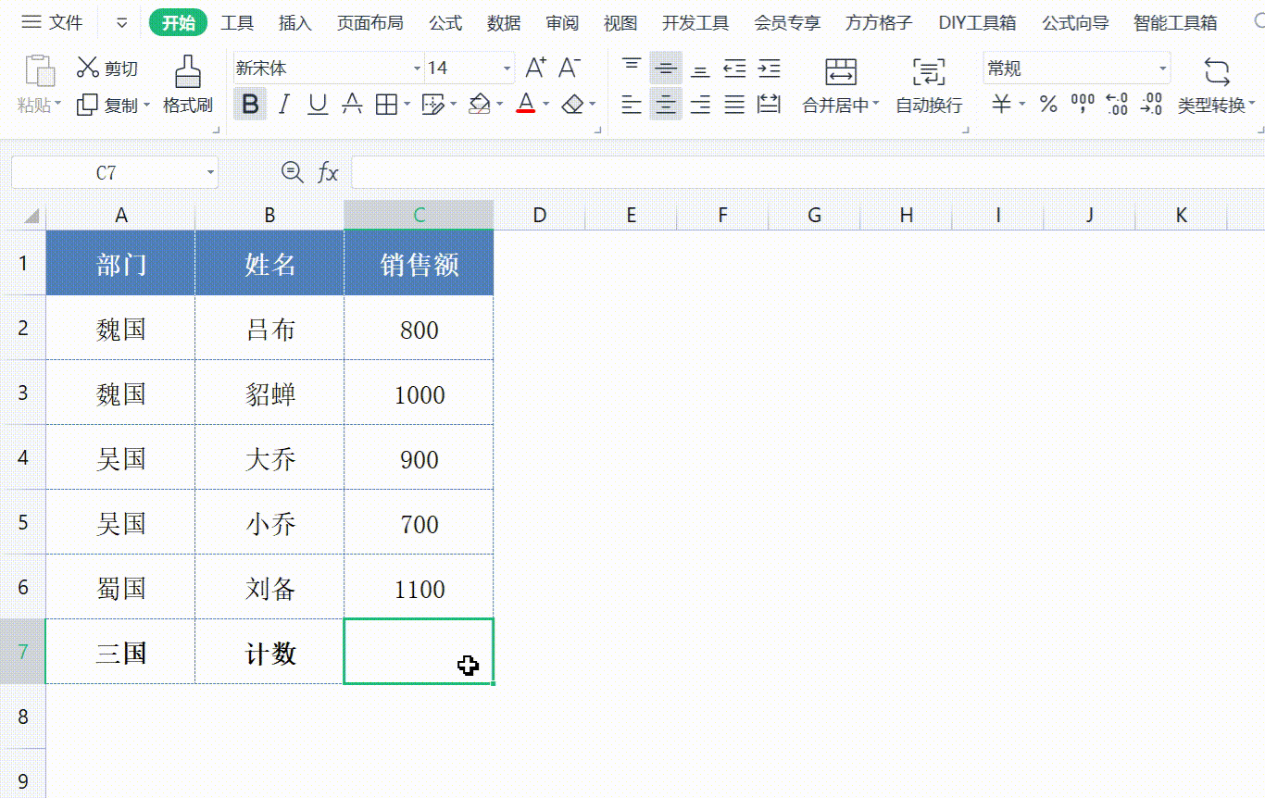Apply the red font color
Screen dimensions: 1265x798
click(x=526, y=104)
